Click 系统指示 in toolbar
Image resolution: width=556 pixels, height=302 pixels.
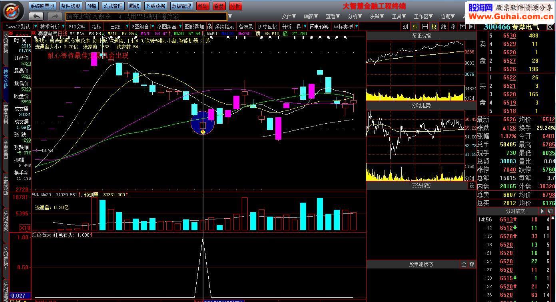[225, 27]
